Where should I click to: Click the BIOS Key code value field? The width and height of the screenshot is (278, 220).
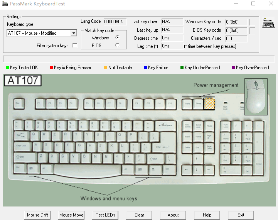(x=236, y=30)
